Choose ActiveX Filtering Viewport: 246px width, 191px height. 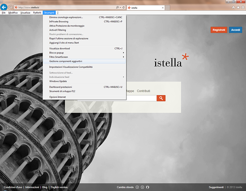(84, 30)
